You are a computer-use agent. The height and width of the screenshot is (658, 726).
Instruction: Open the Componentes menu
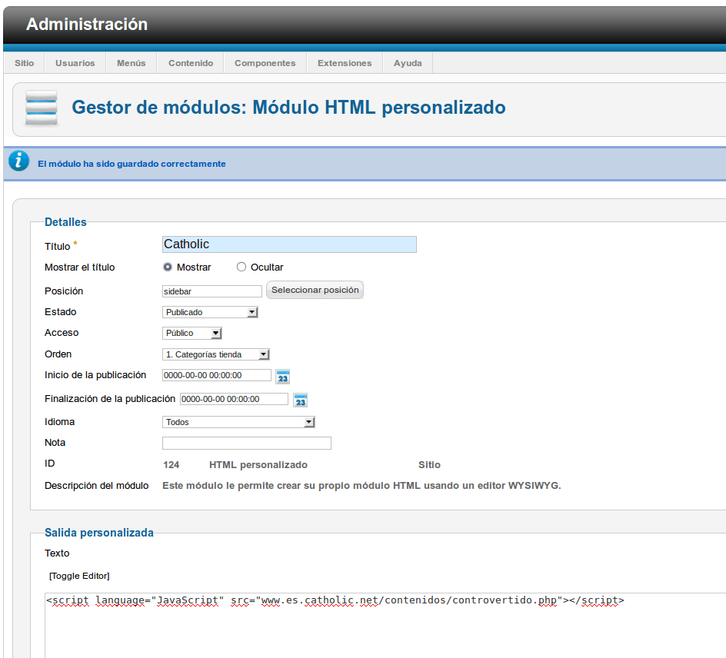pos(265,63)
